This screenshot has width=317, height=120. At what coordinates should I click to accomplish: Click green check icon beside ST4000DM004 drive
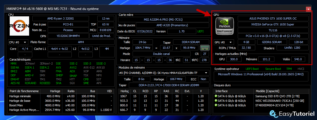click(x=216, y=105)
